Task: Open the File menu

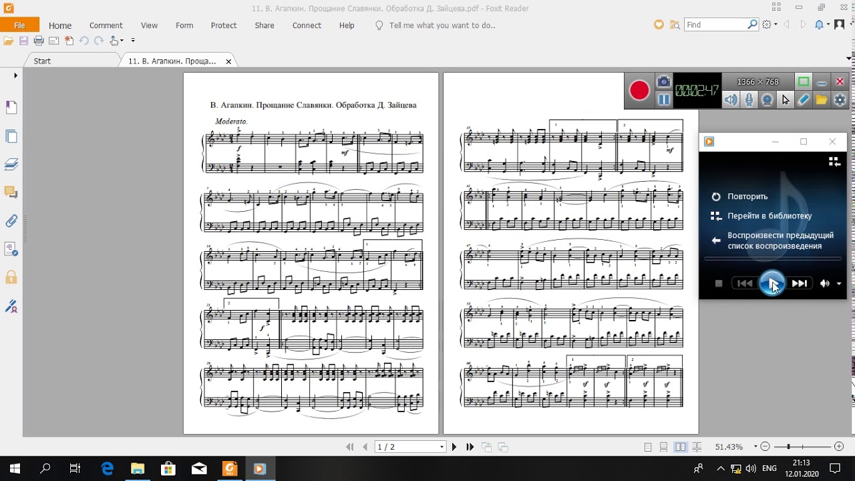Action: [x=19, y=25]
